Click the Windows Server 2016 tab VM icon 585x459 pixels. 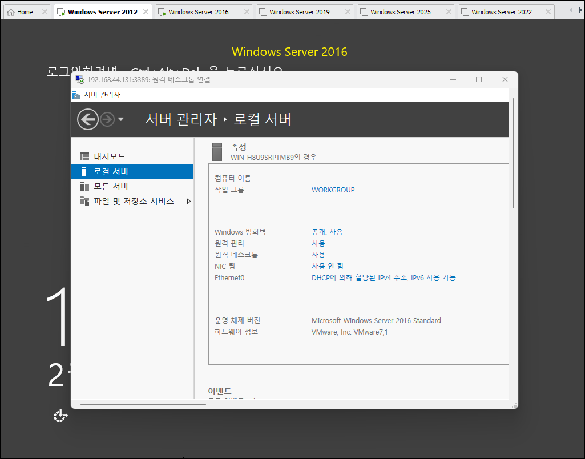tap(162, 13)
